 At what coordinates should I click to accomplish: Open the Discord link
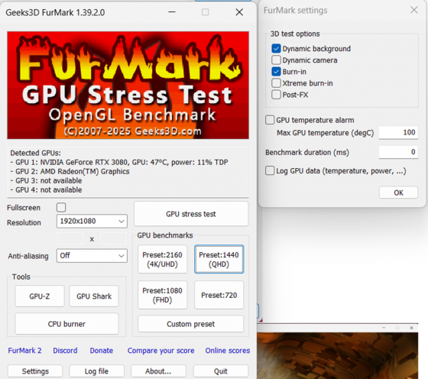[65, 351]
